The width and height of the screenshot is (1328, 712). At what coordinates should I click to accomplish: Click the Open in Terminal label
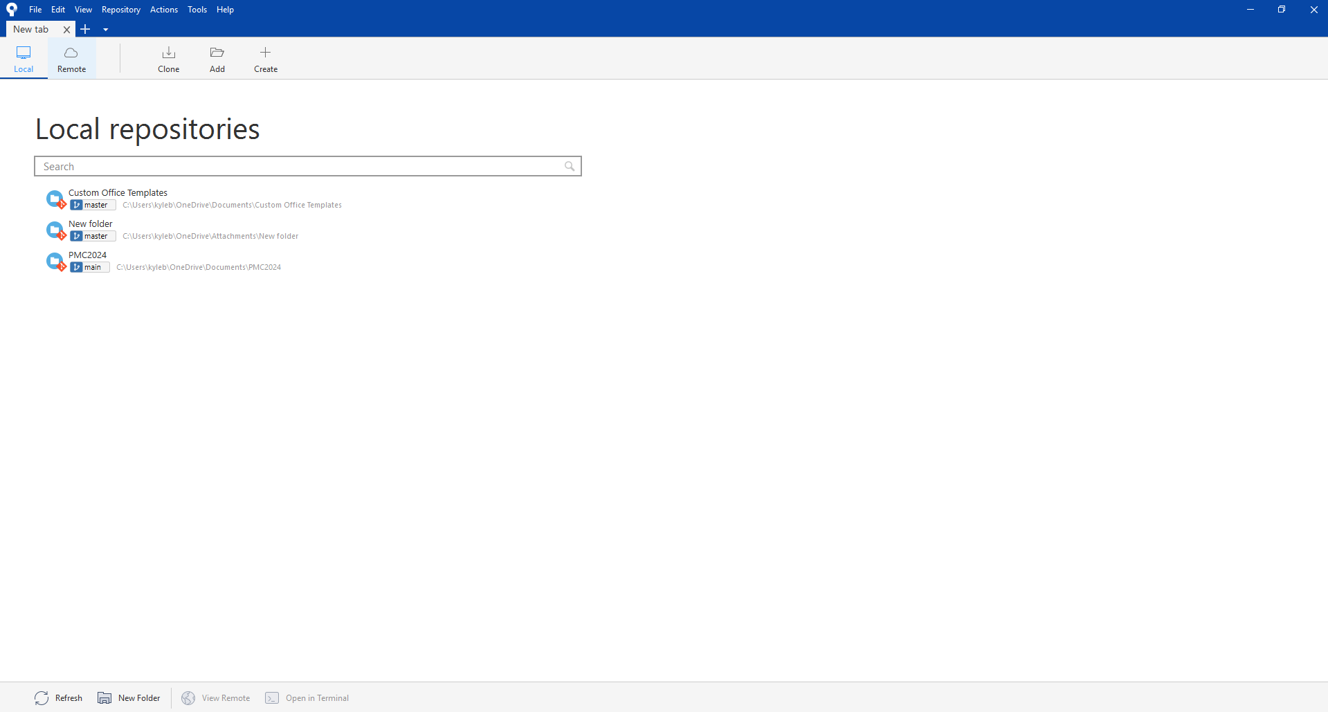[317, 698]
